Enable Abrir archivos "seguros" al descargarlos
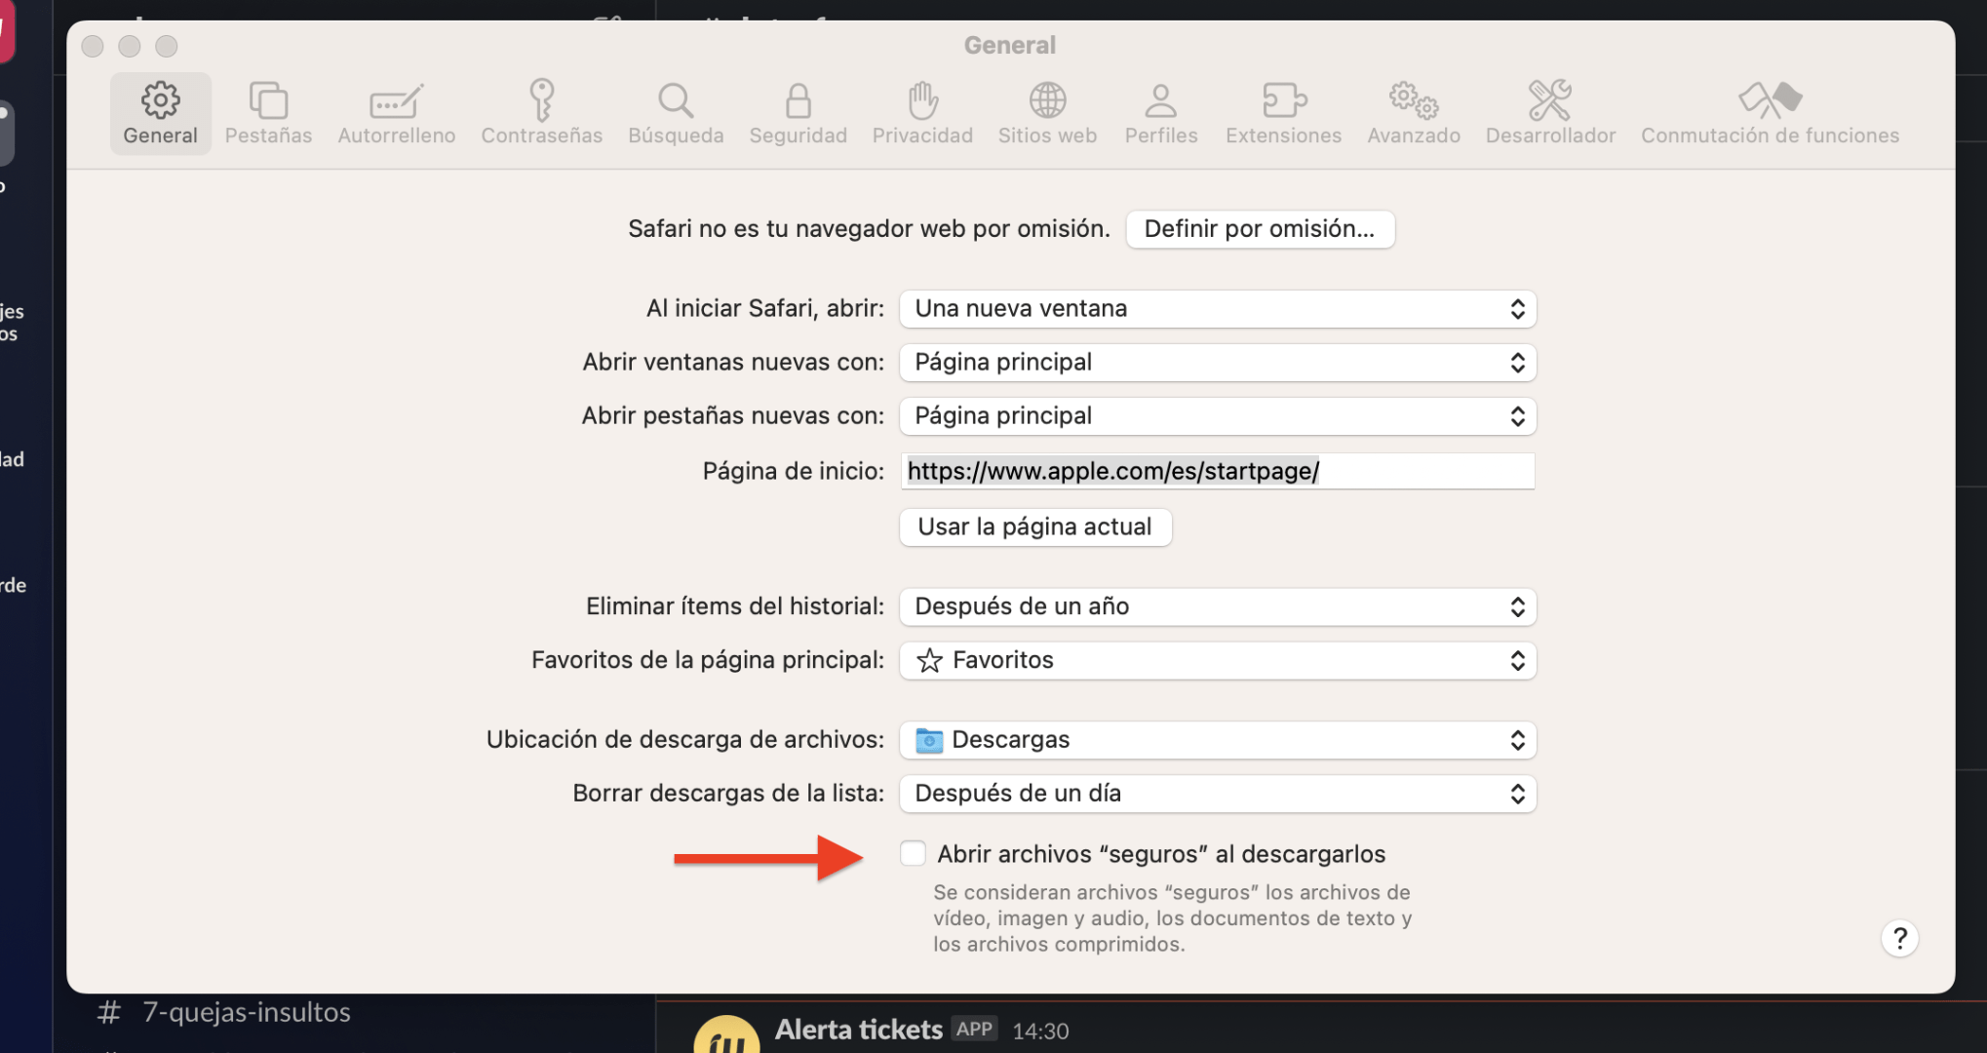1987x1053 pixels. [913, 853]
